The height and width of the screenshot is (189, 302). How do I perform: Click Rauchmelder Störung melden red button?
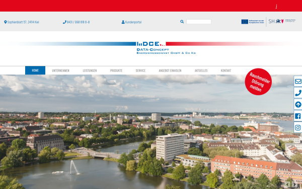tap(258, 82)
